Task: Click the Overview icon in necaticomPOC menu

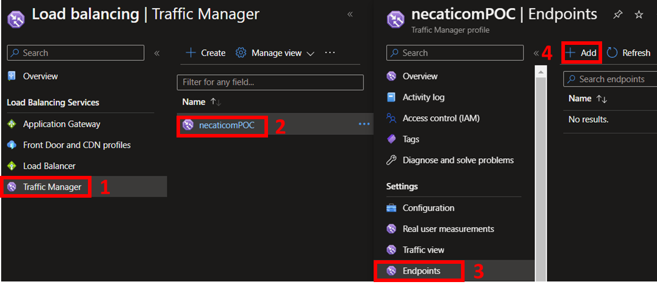Action: click(x=391, y=76)
